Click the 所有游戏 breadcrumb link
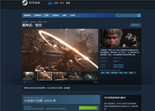Image resolution: width=155 pixels, height=111 pixels. tap(25, 22)
